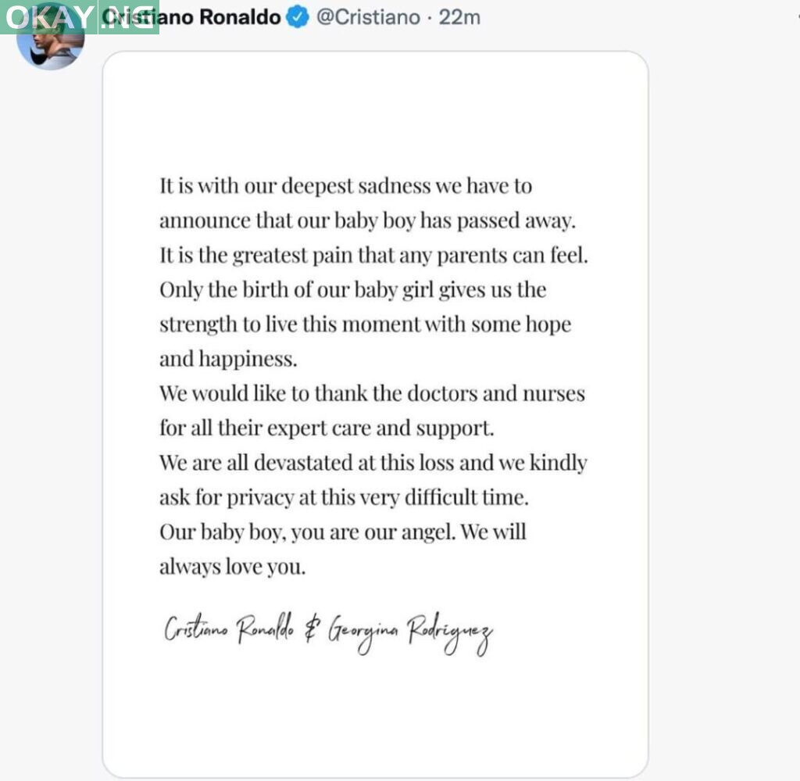Open the Cristiano Ronaldo display name
Image resolution: width=800 pixels, height=781 pixels.
click(x=199, y=17)
